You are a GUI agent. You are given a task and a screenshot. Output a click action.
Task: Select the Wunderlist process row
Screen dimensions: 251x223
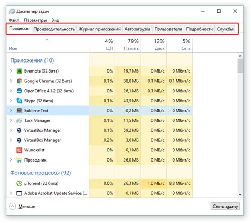pyautogui.click(x=100, y=150)
